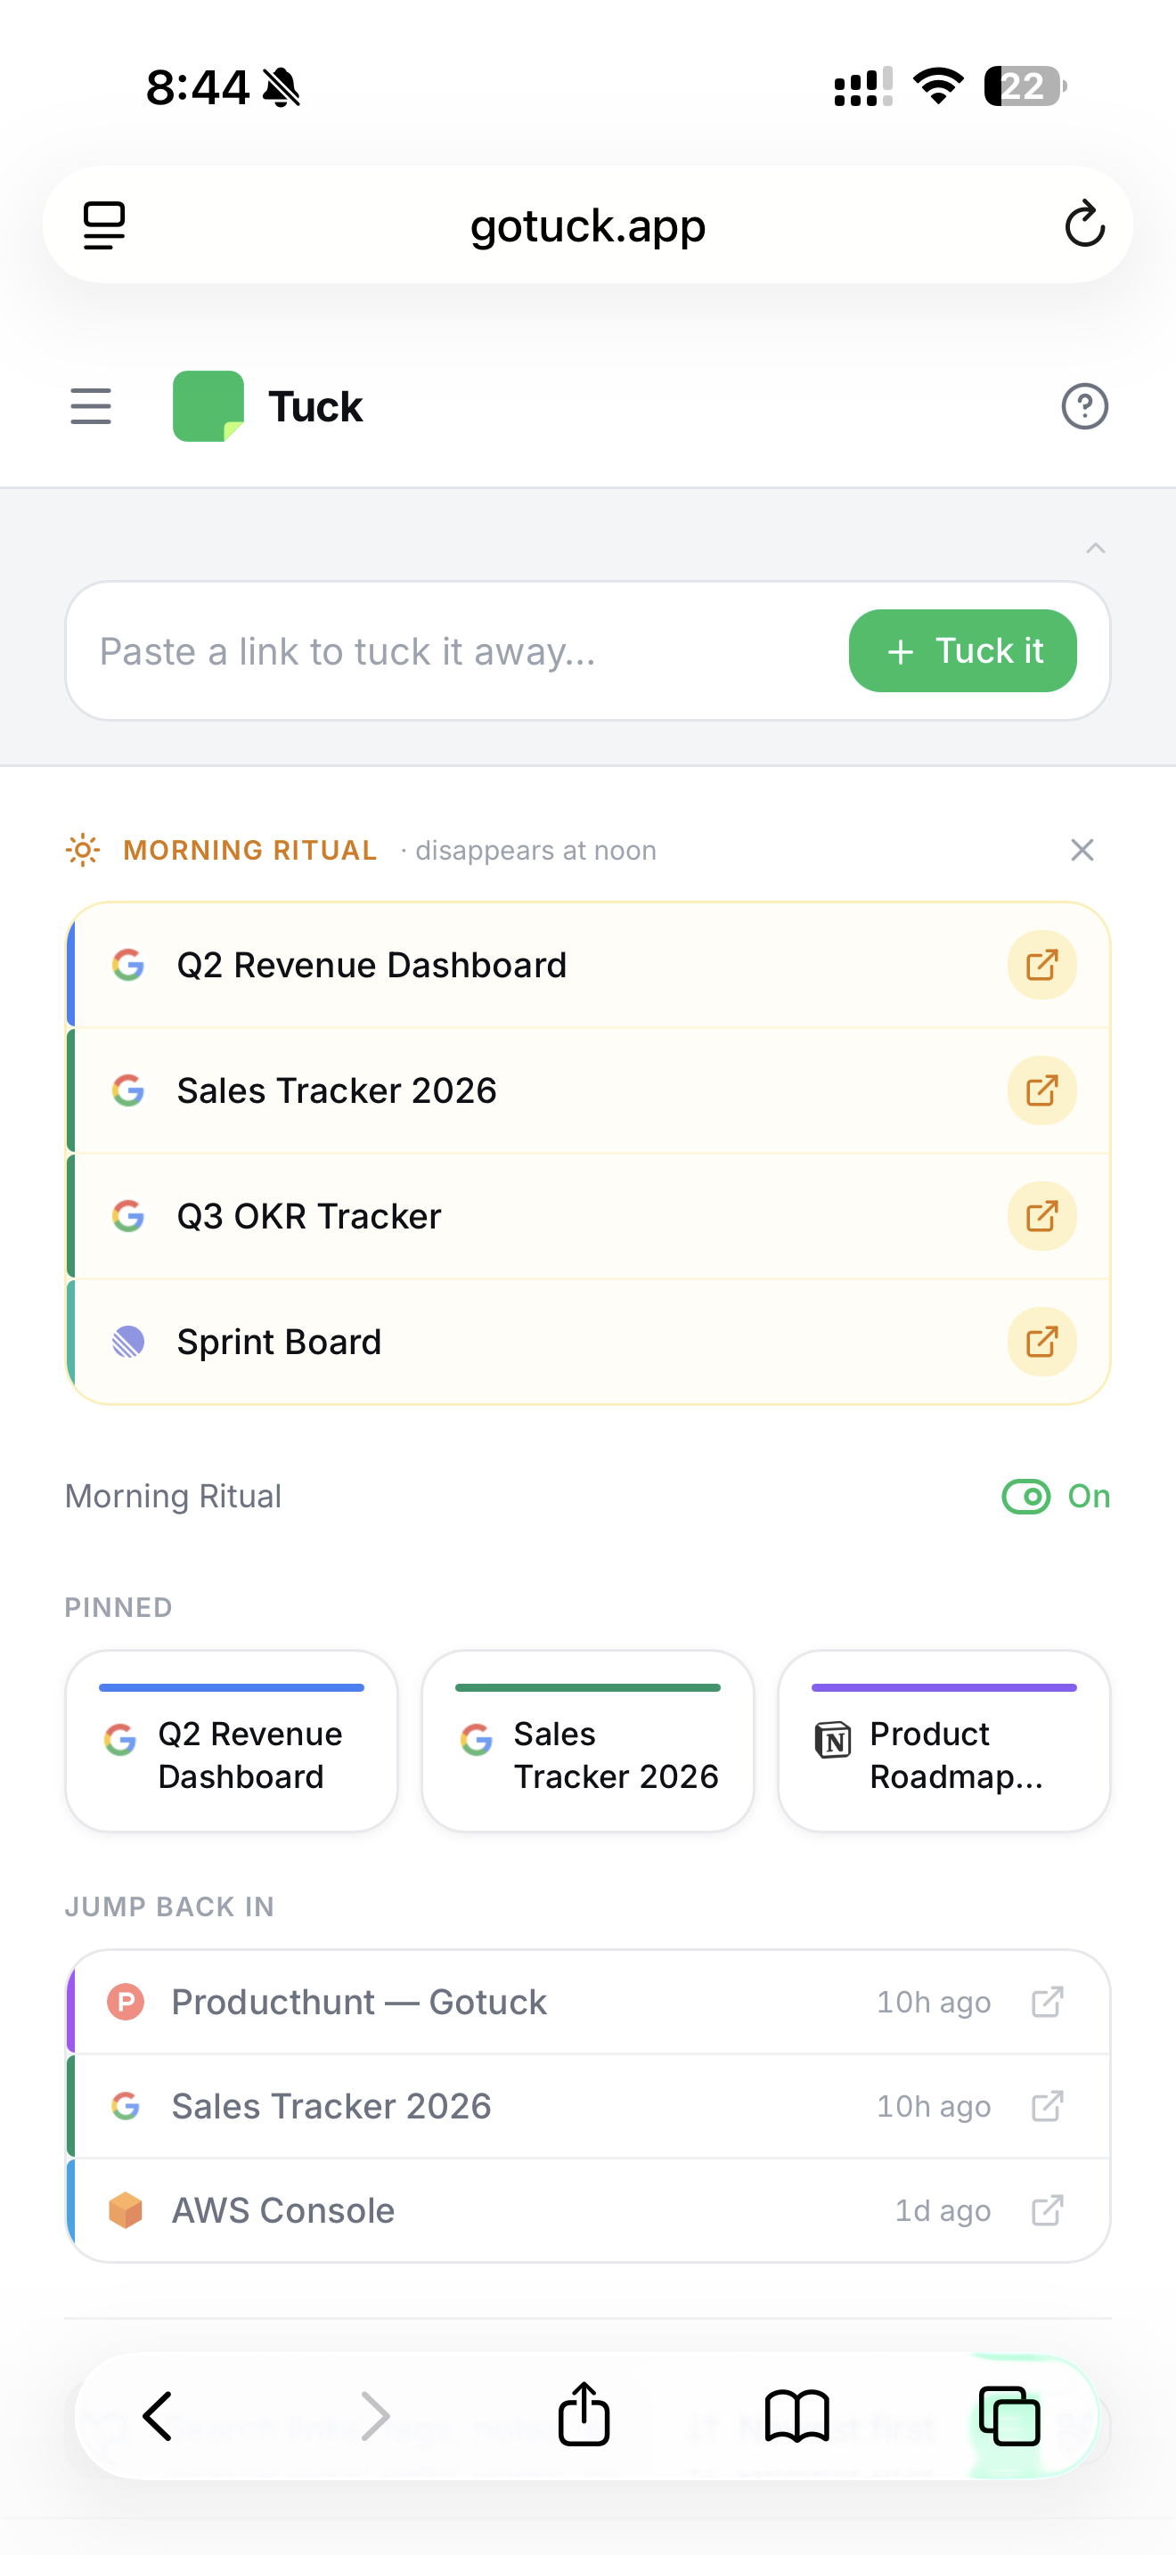Viewport: 1176px width, 2555px height.
Task: Click the Notion icon on Product Roadmap card
Action: tap(833, 1740)
